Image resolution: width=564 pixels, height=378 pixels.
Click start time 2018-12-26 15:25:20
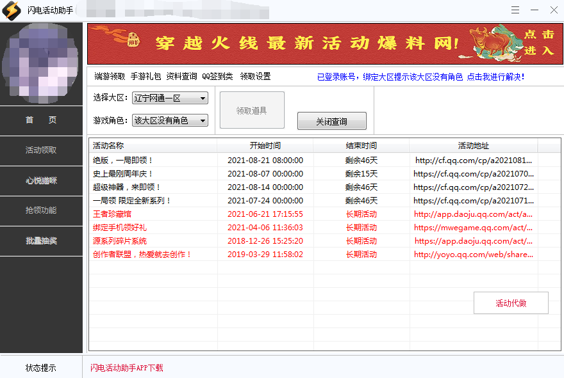point(265,241)
